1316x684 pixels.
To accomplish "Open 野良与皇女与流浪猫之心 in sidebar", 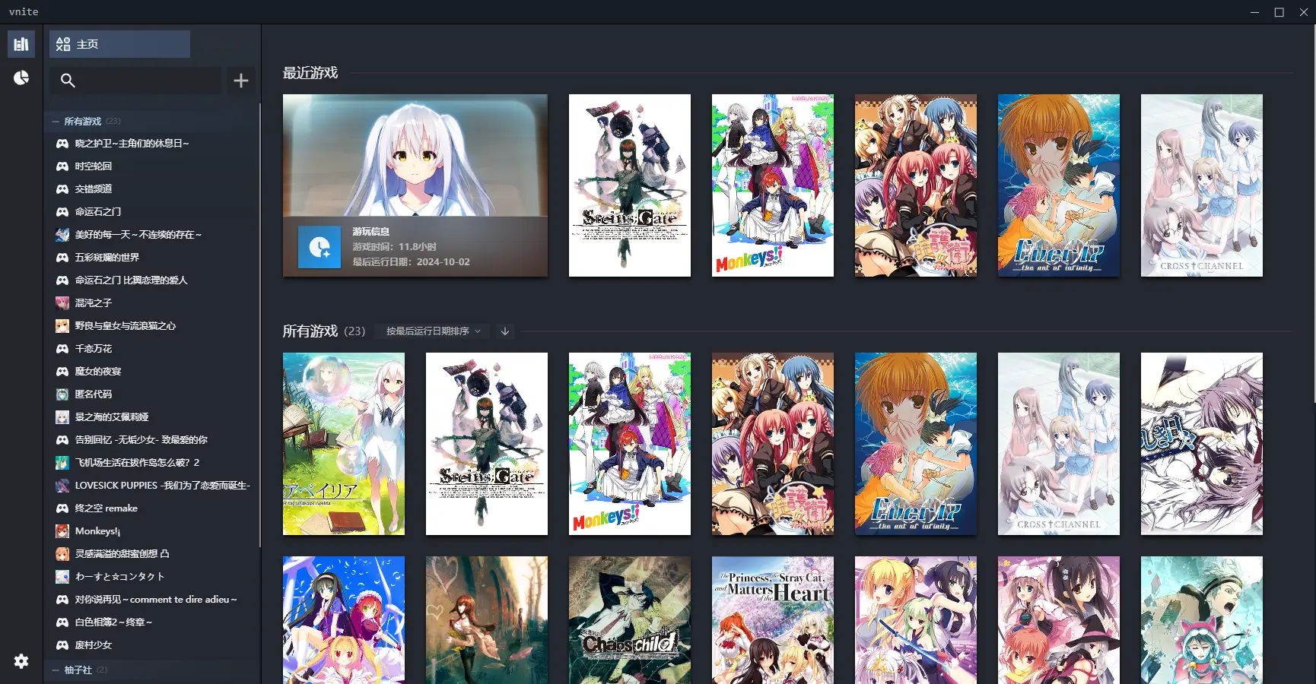I will coord(151,326).
